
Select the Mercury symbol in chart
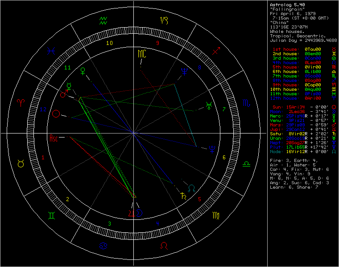pyautogui.click(x=69, y=86)
